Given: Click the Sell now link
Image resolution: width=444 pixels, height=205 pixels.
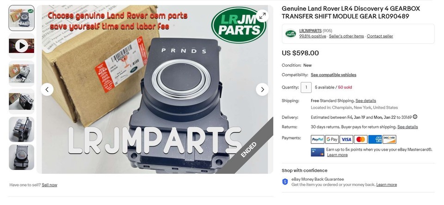Looking at the screenshot, I should [x=49, y=185].
